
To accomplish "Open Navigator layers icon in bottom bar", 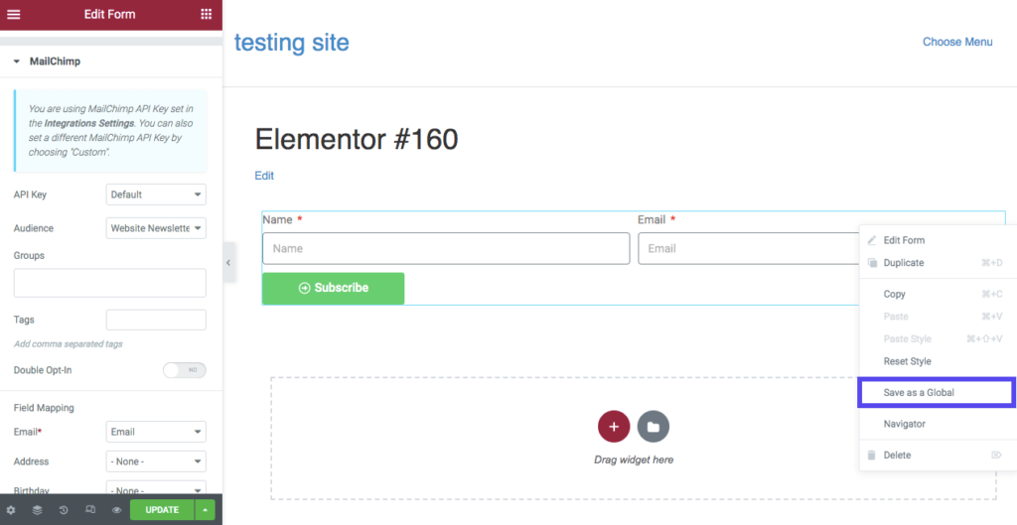I will tap(37, 510).
